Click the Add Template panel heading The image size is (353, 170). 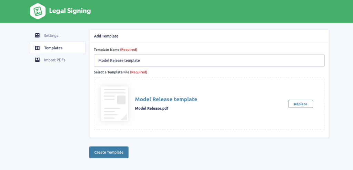[x=106, y=36]
